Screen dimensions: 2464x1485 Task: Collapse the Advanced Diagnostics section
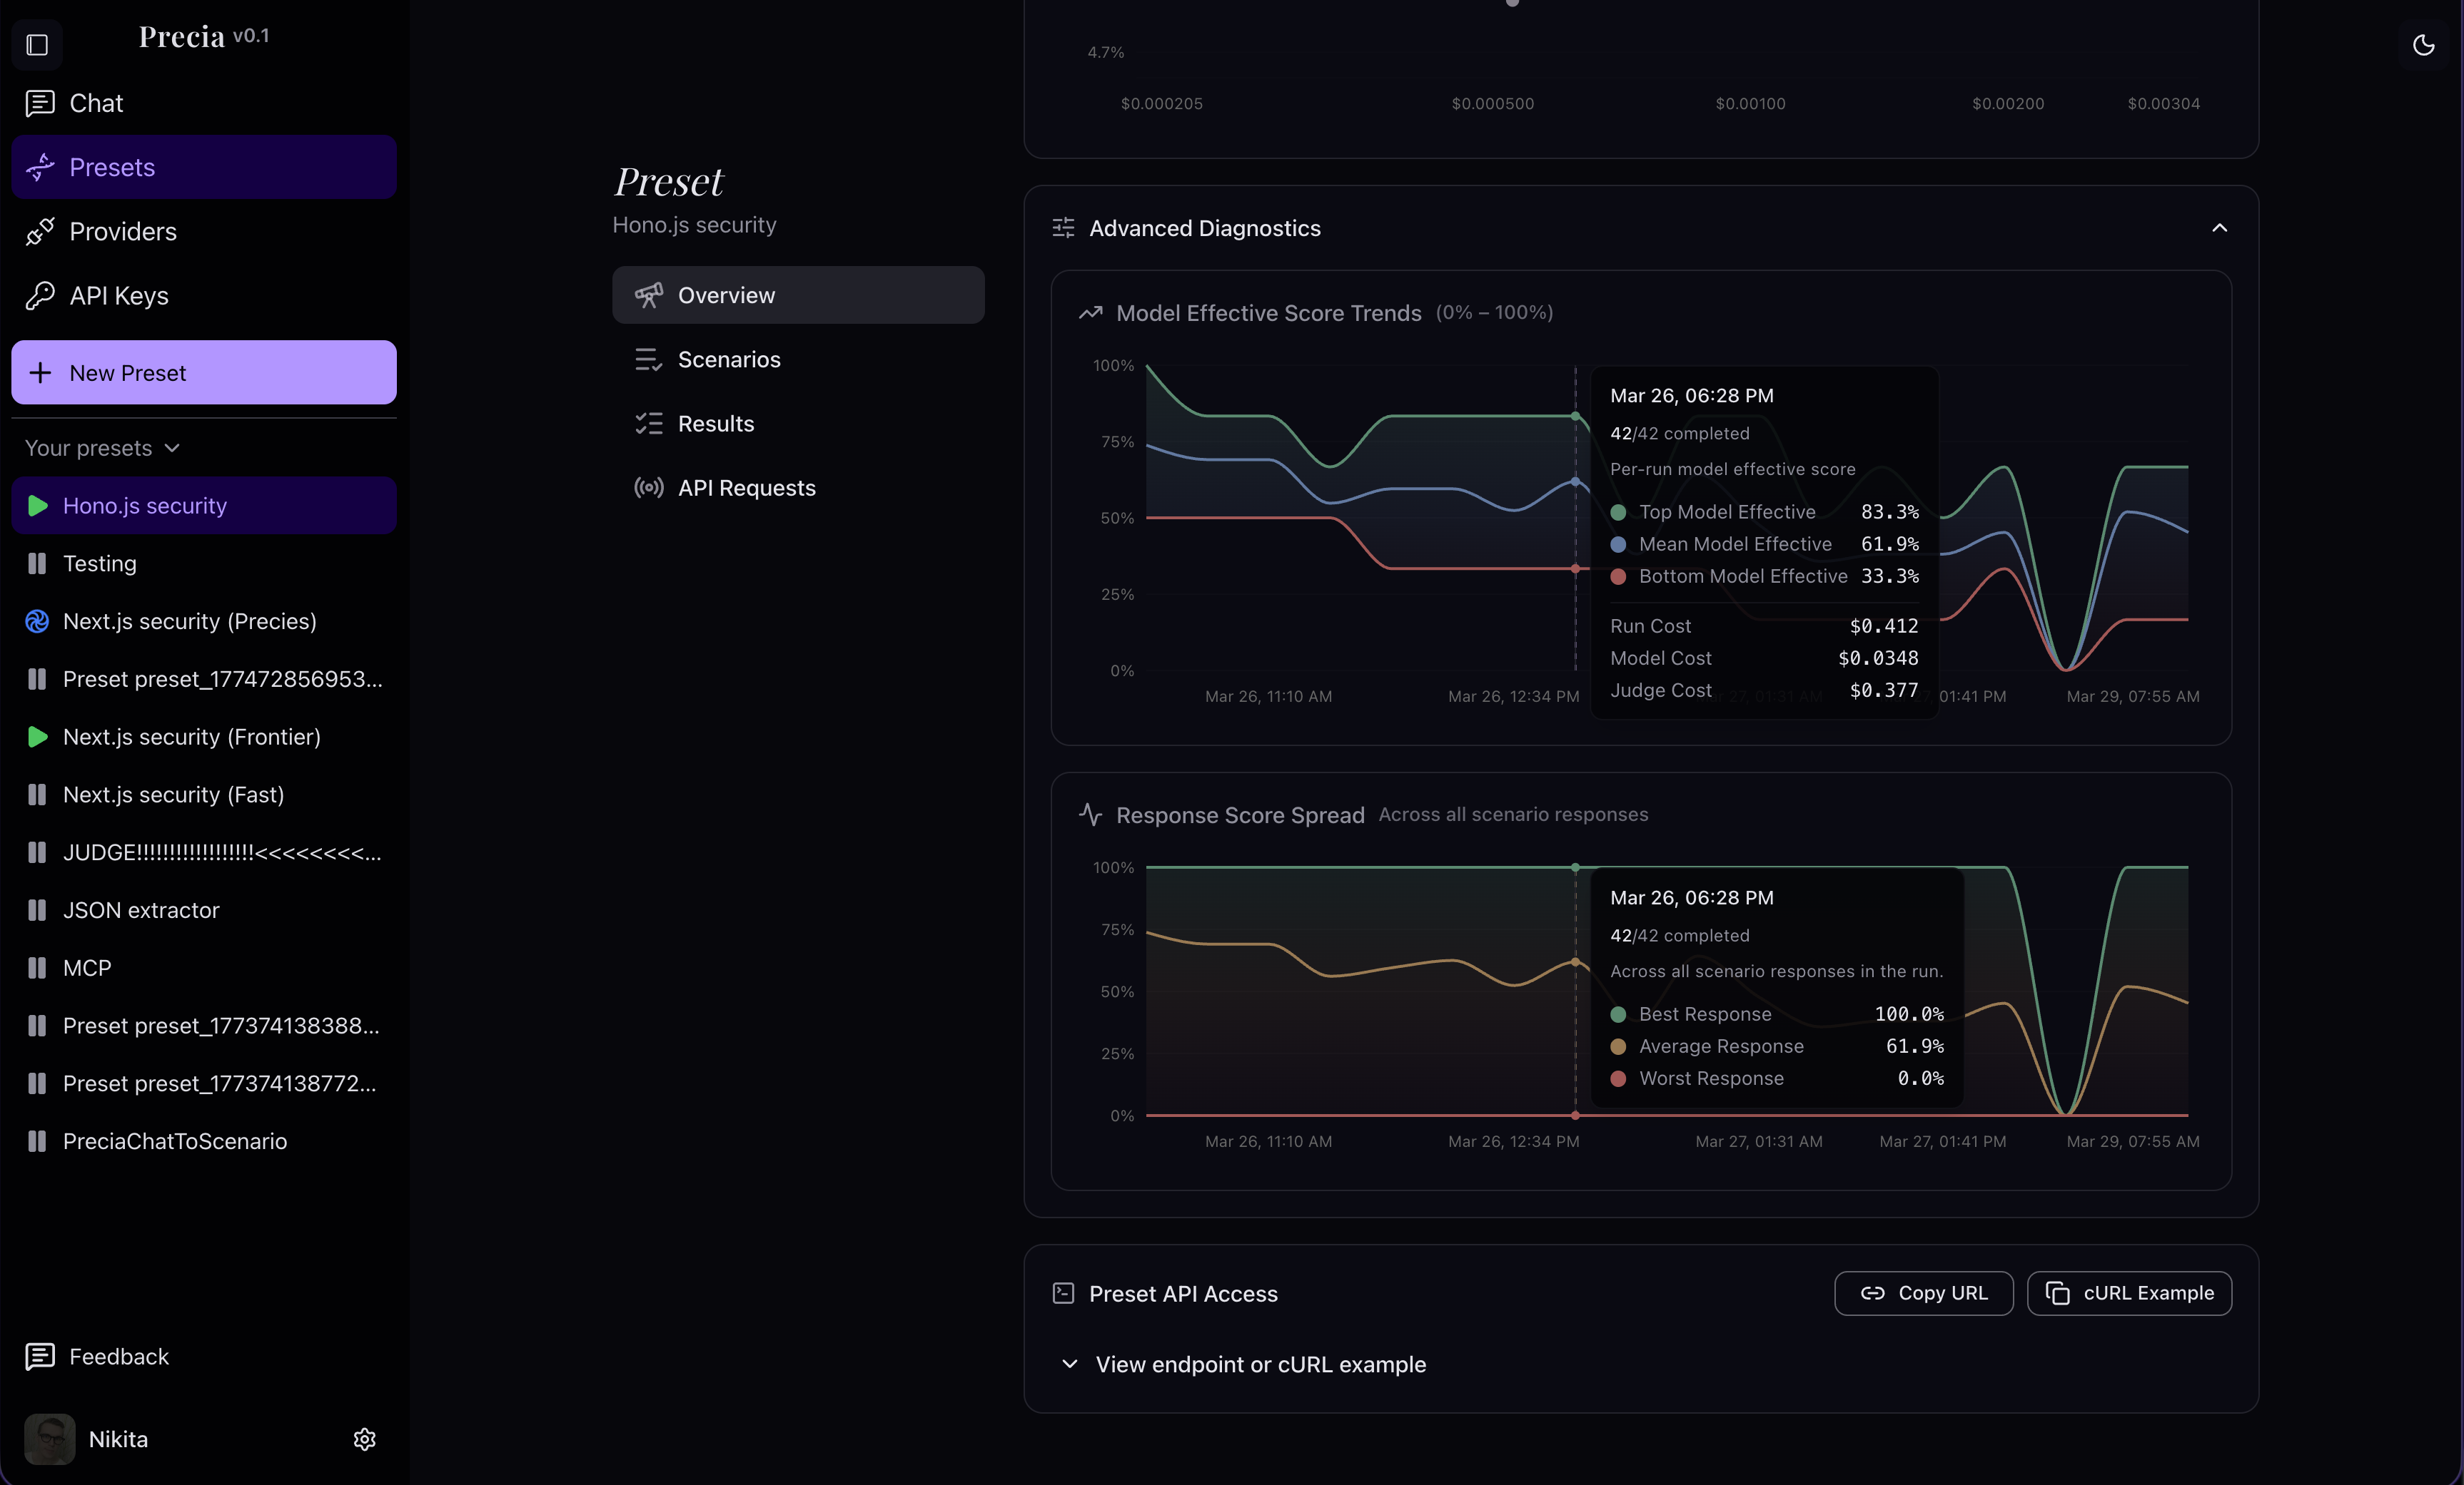click(2219, 228)
